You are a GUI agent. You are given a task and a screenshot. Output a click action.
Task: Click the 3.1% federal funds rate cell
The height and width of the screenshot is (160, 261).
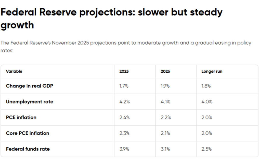coord(165,149)
